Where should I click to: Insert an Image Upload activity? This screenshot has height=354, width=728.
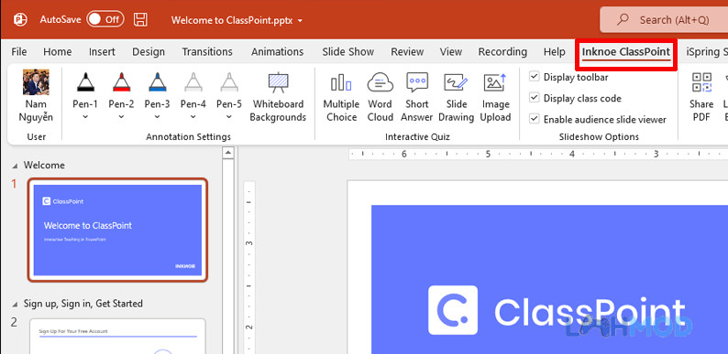click(x=495, y=97)
